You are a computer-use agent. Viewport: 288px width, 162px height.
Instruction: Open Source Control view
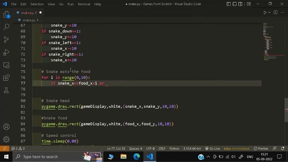pyautogui.click(x=6, y=40)
